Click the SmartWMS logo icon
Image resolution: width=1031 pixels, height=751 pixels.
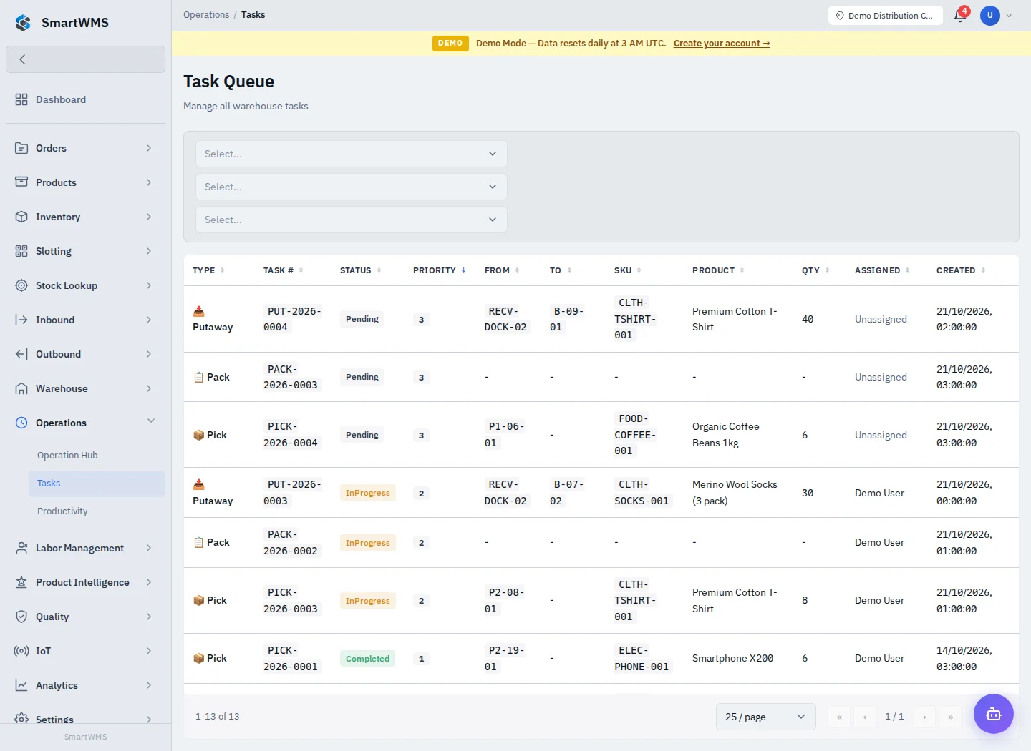[23, 23]
